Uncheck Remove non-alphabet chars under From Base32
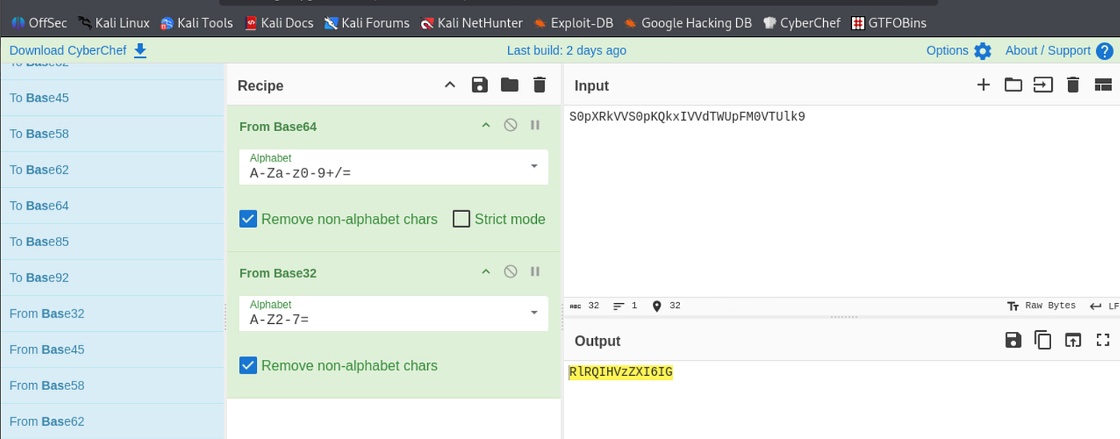The width and height of the screenshot is (1120, 439). [x=248, y=365]
